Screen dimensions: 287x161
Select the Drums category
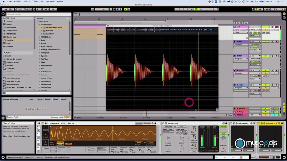click(9, 24)
